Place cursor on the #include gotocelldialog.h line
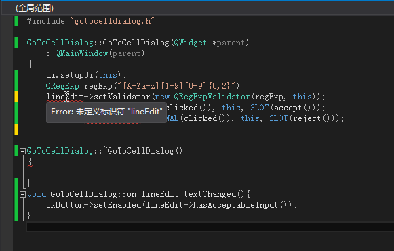 pyautogui.click(x=90, y=21)
